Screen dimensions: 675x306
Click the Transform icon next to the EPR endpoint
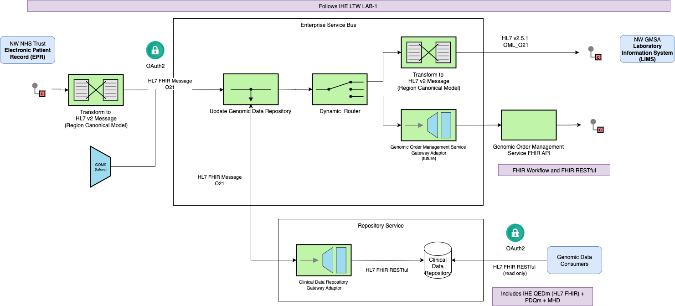point(96,90)
